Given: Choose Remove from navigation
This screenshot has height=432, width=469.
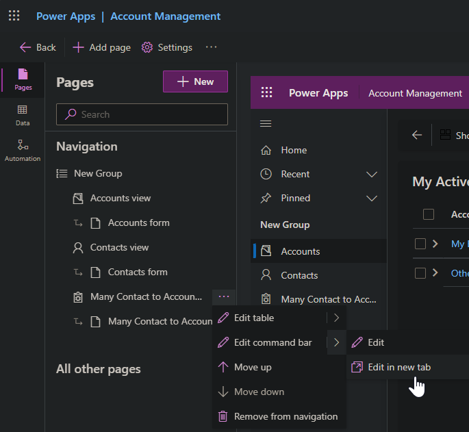Looking at the screenshot, I should [x=279, y=416].
